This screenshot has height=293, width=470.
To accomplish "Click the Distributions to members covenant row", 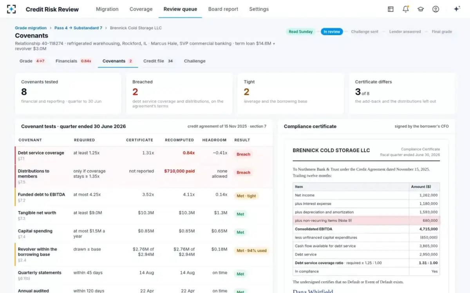I will [144, 176].
